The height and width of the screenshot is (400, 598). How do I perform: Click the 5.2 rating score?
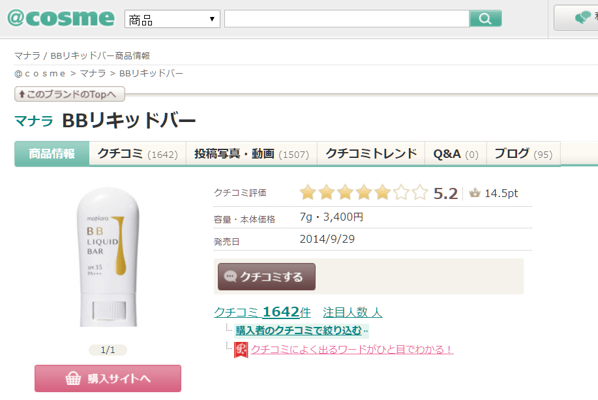click(x=445, y=194)
